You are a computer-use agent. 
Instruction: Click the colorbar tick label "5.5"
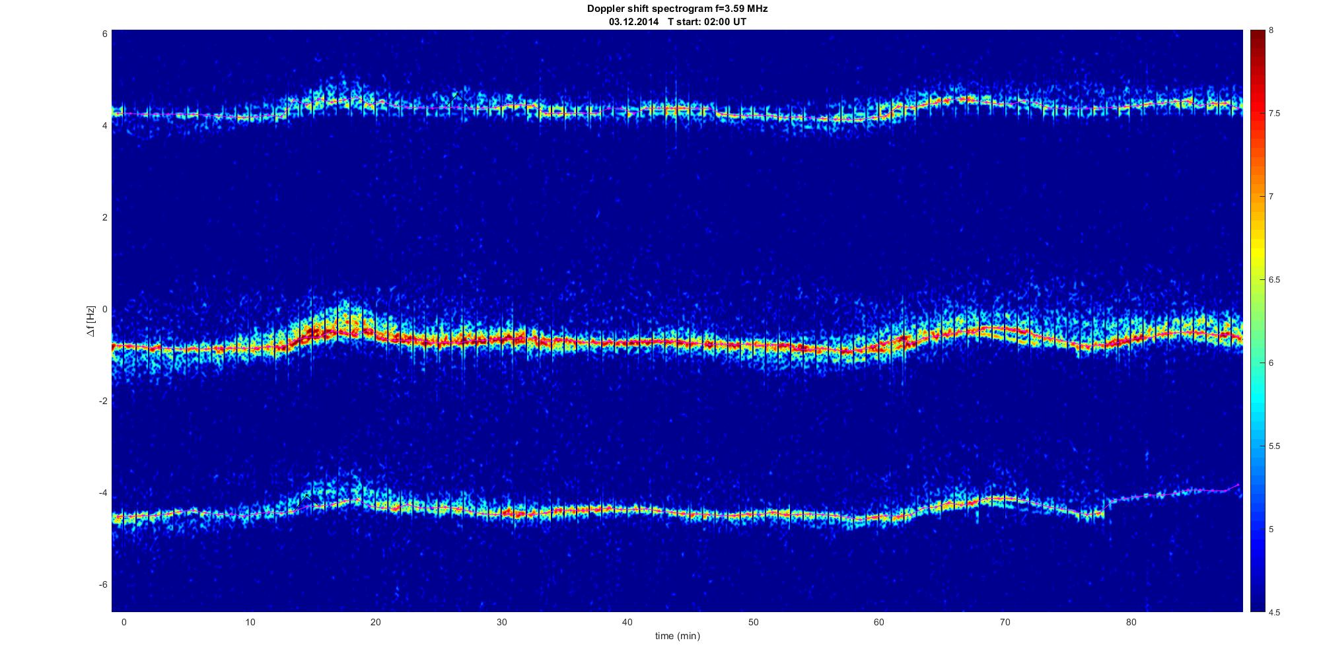pos(1275,446)
